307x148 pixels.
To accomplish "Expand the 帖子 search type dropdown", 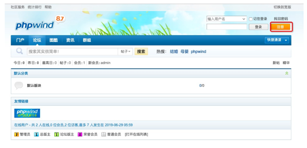I will click(x=126, y=51).
